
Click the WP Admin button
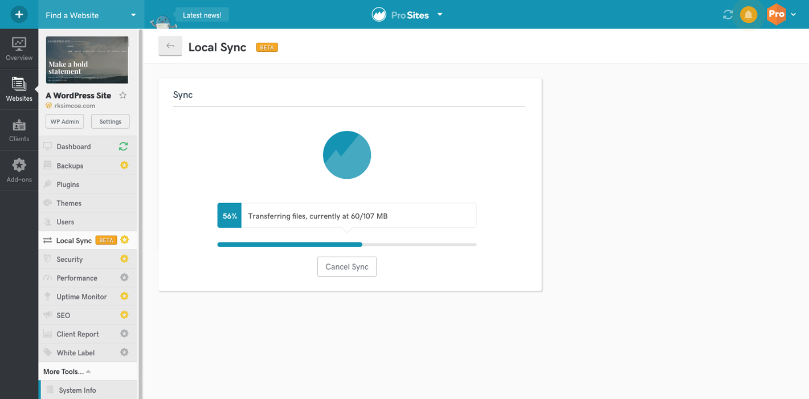64,121
